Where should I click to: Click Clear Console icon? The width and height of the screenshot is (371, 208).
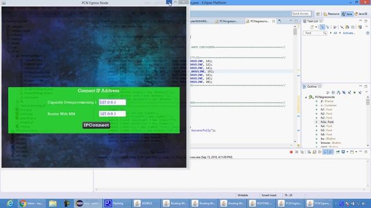[x=309, y=152]
